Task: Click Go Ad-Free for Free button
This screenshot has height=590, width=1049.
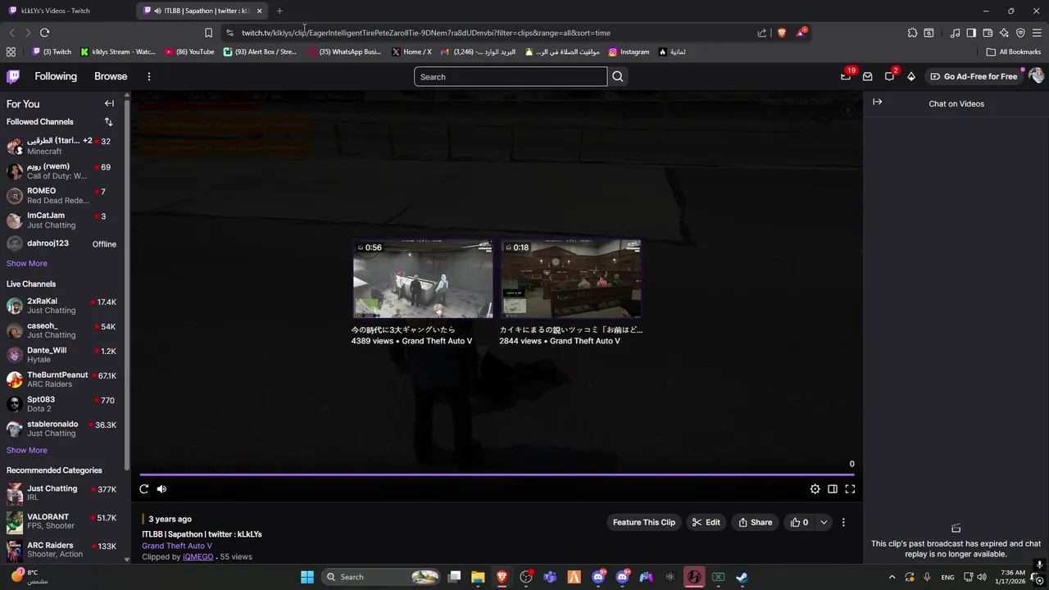Action: coord(974,76)
